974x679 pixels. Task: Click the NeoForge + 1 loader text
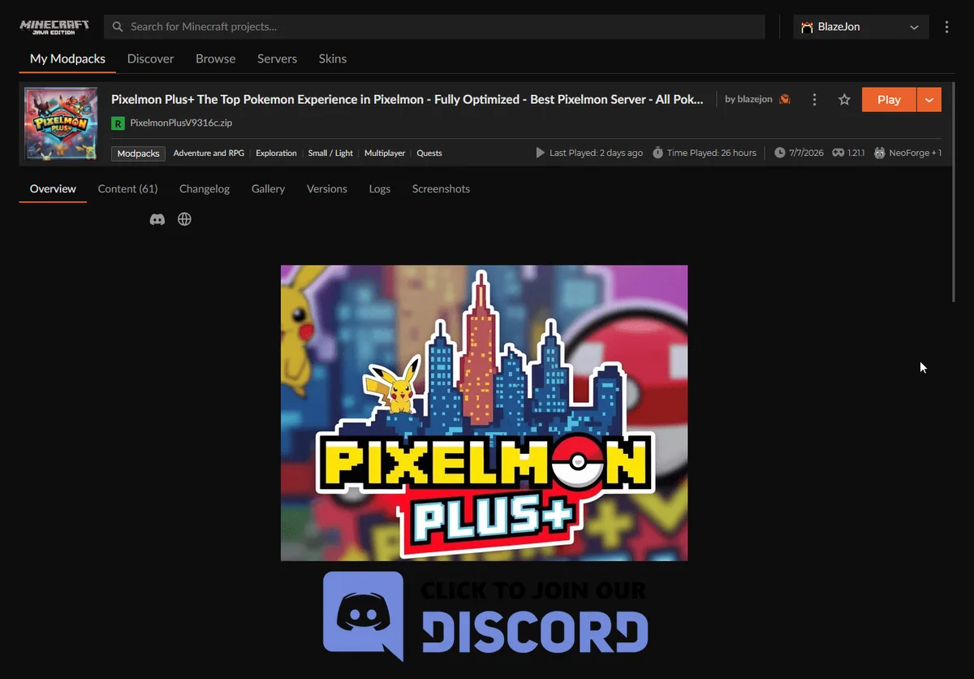click(x=916, y=153)
